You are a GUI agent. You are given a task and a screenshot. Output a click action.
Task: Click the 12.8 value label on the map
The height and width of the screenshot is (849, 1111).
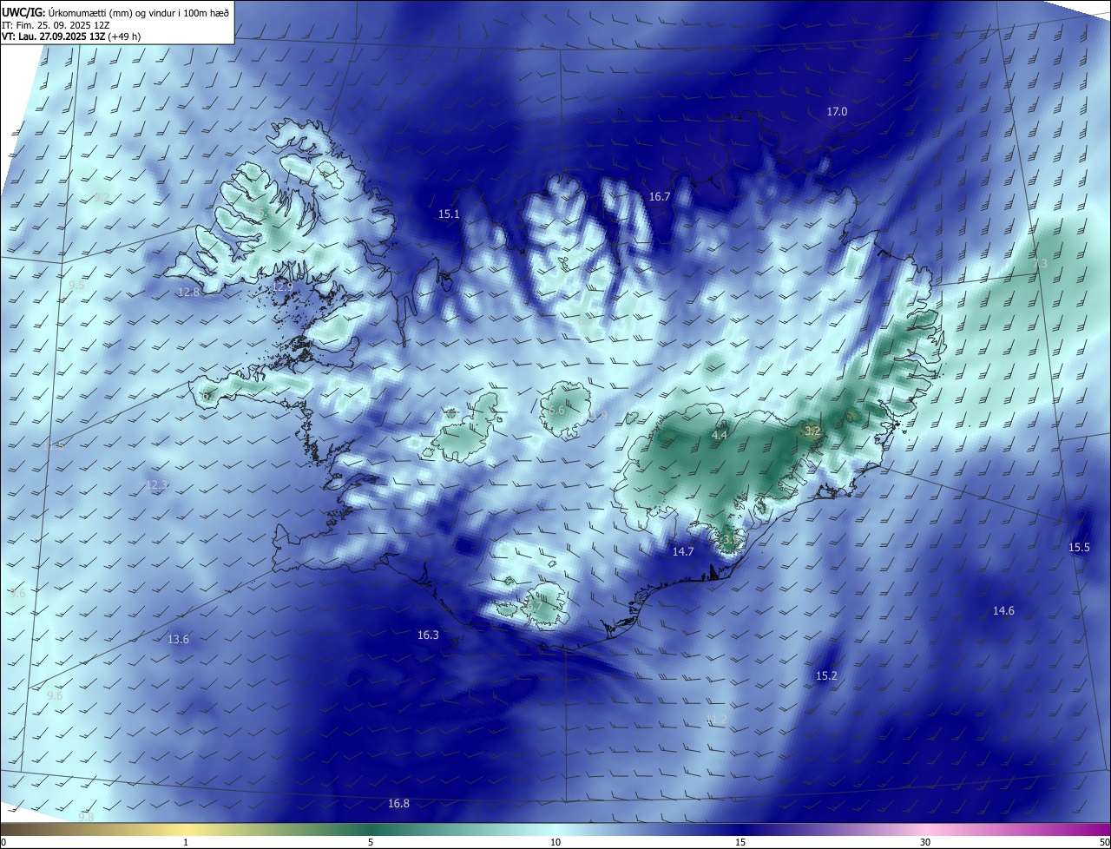(x=188, y=293)
